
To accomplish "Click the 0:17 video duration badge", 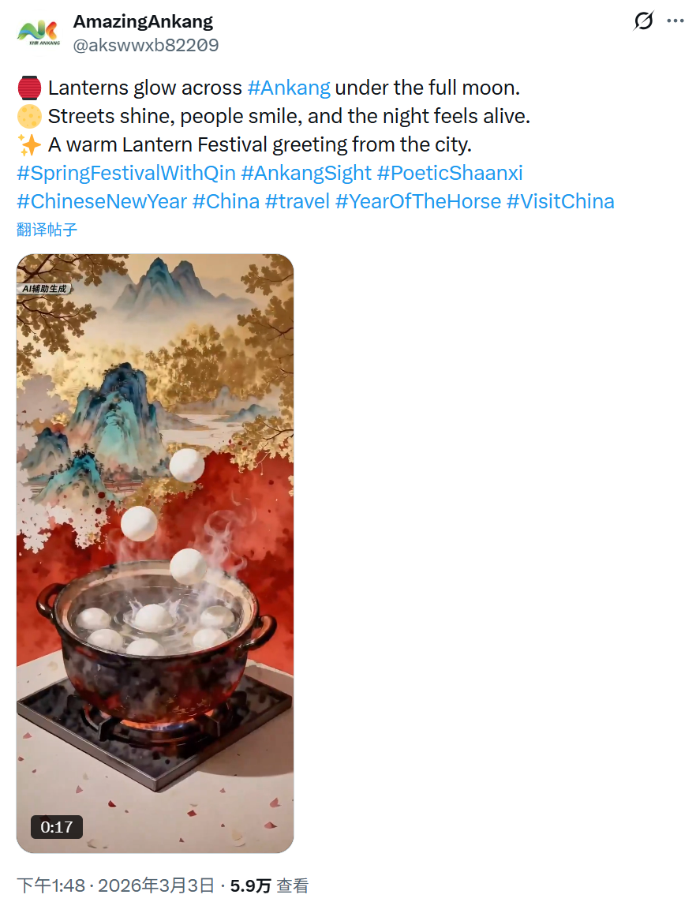I will pos(57,827).
